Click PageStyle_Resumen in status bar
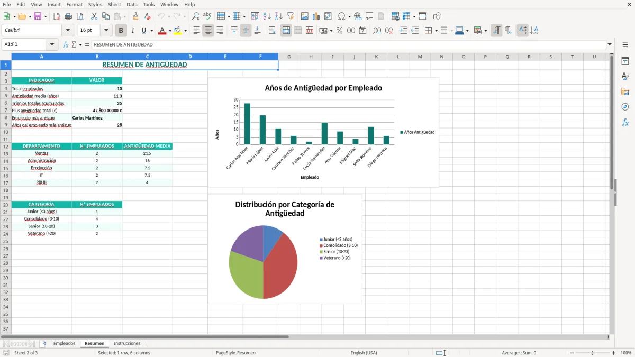Screen dimensions: 635x357 [235, 353]
